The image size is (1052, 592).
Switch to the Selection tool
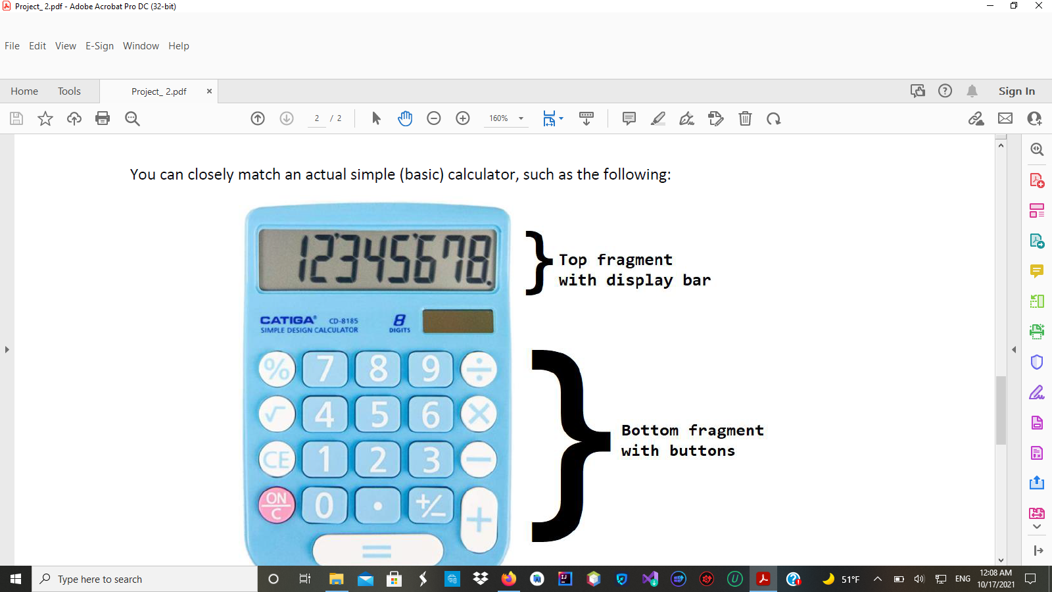375,118
